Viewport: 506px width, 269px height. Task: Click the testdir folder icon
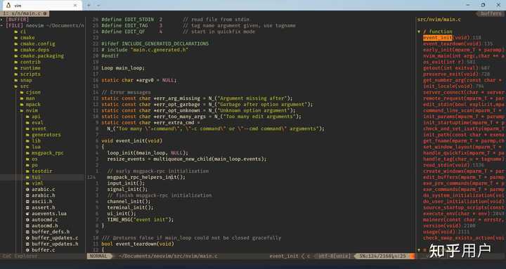[27, 171]
